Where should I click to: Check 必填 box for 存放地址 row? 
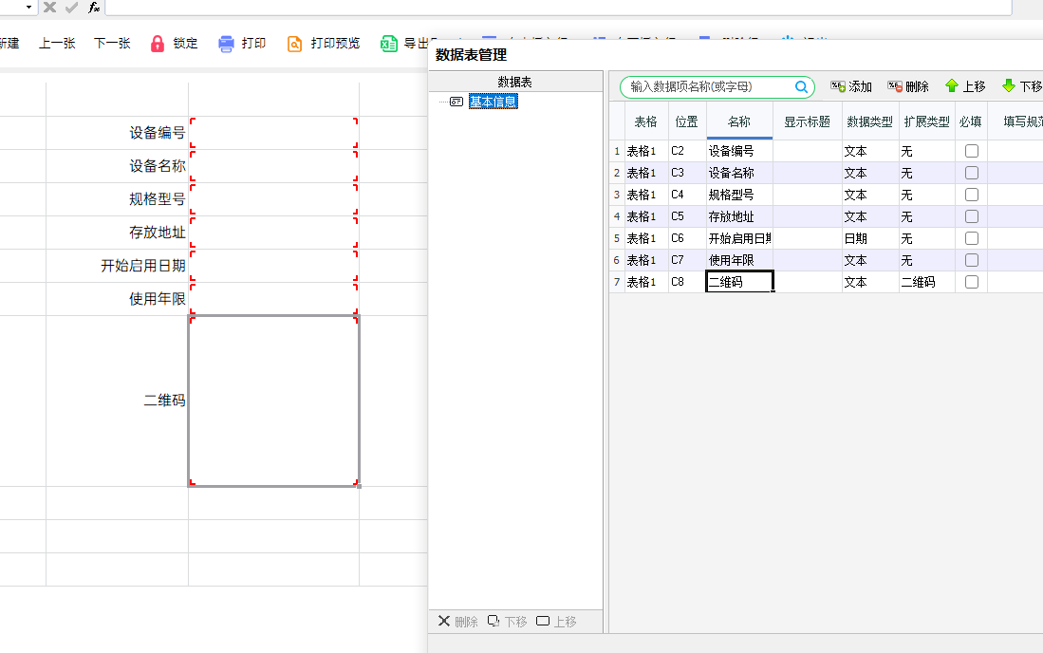(x=972, y=216)
